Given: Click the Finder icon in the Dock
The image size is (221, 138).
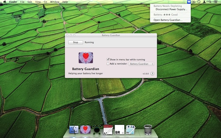Looking at the screenshot, I should (74, 130).
